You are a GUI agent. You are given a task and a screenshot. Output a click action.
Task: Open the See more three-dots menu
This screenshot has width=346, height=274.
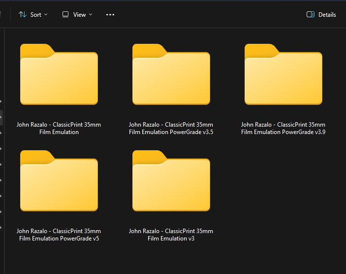tap(110, 14)
